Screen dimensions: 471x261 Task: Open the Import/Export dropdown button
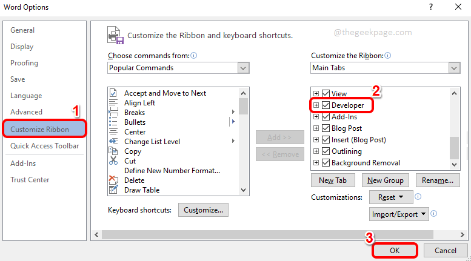(x=399, y=214)
